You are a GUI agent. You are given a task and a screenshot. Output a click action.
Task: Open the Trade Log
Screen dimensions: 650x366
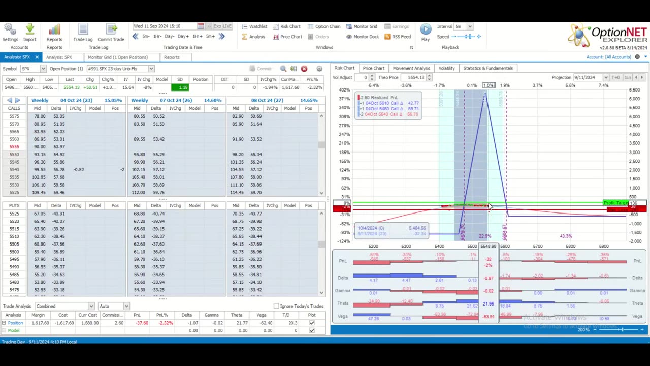(x=83, y=33)
